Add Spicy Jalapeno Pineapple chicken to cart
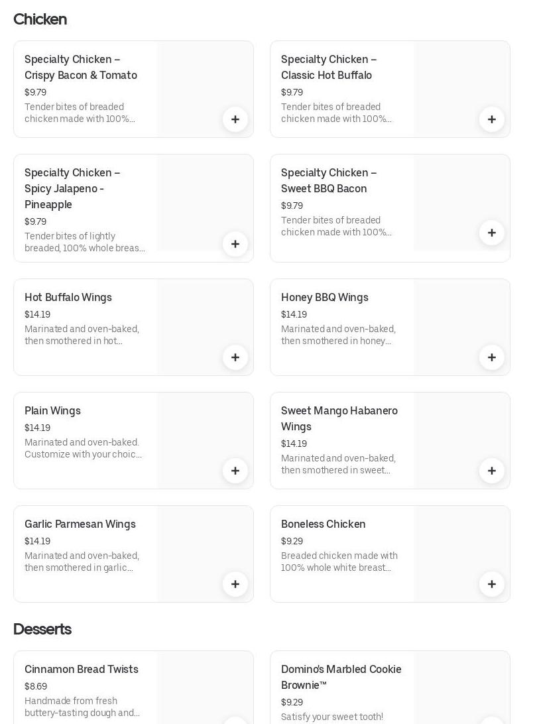 [x=235, y=244]
